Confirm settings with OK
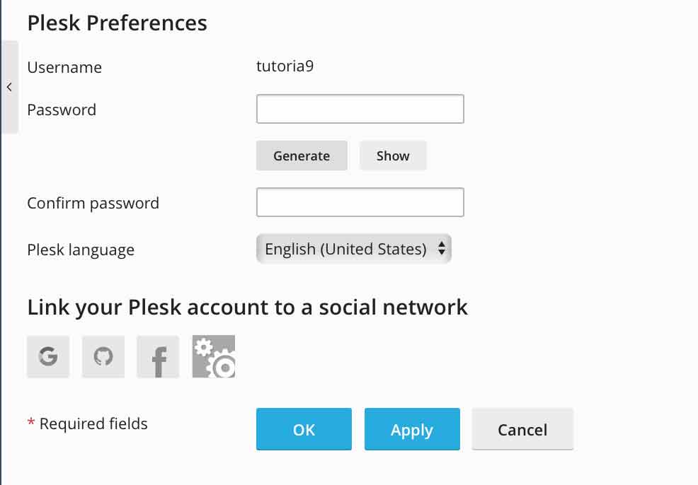 coord(304,429)
